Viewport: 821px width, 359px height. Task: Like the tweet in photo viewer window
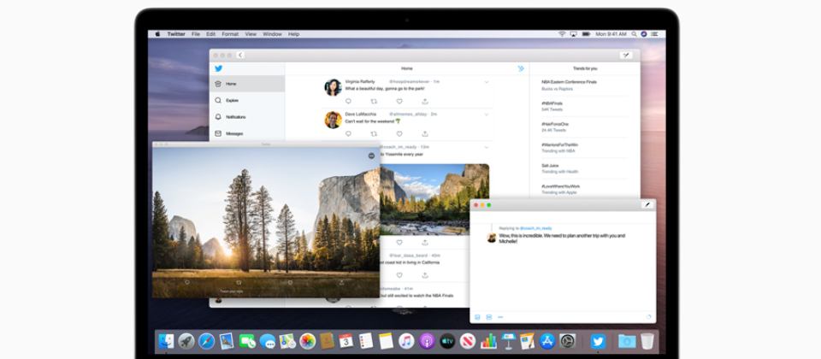pos(290,283)
